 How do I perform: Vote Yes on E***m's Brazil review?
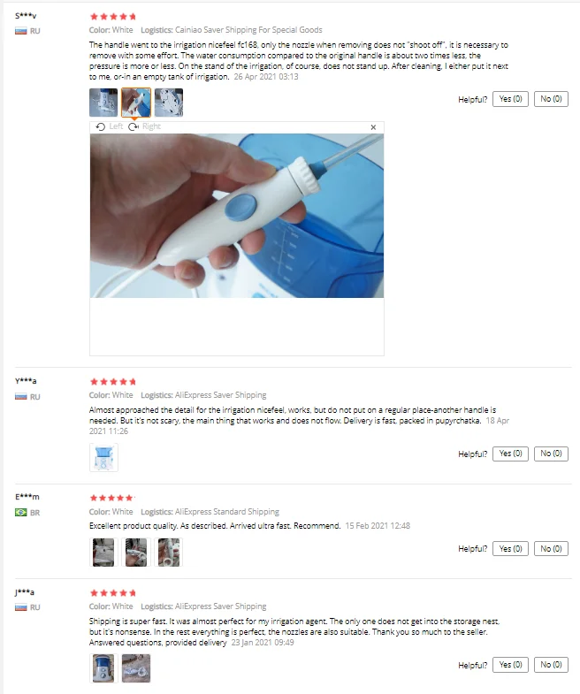(x=510, y=549)
